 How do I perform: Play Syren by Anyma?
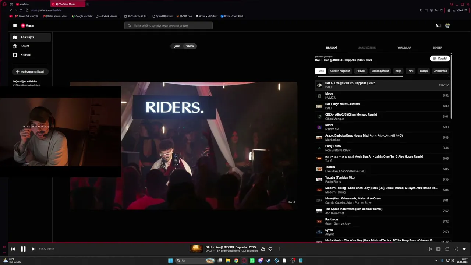coord(382,232)
